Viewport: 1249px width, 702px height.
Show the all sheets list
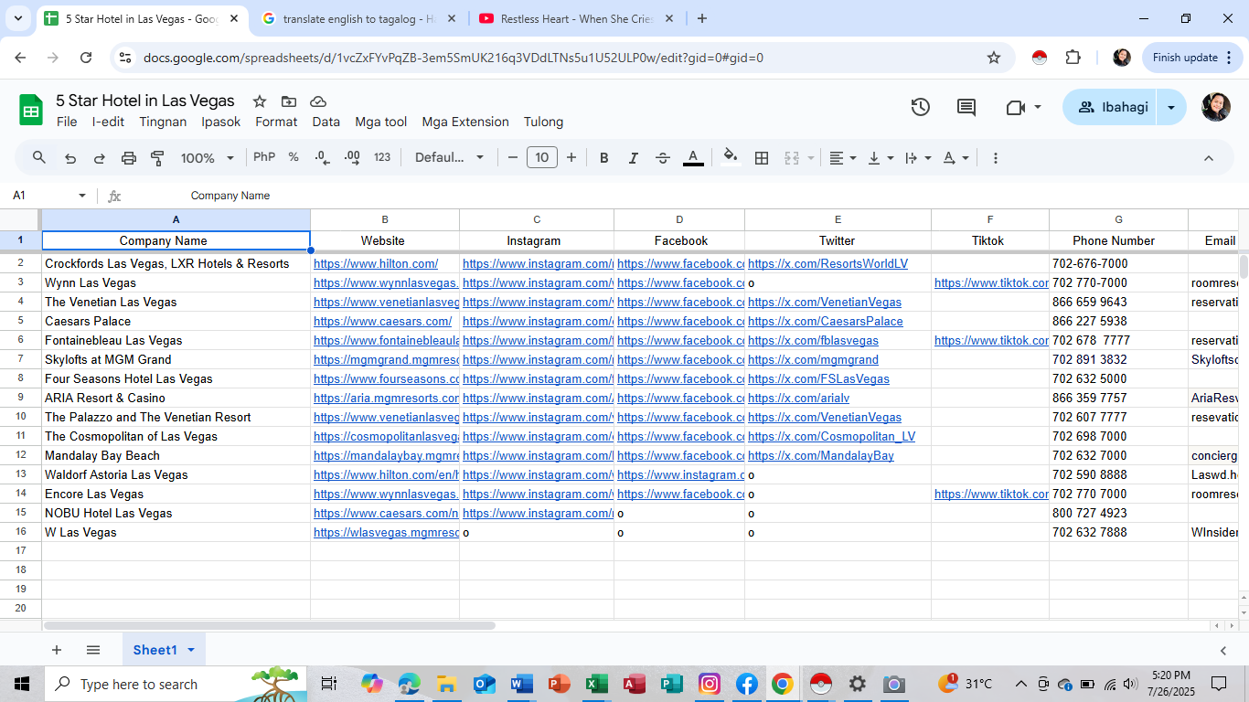pyautogui.click(x=93, y=650)
